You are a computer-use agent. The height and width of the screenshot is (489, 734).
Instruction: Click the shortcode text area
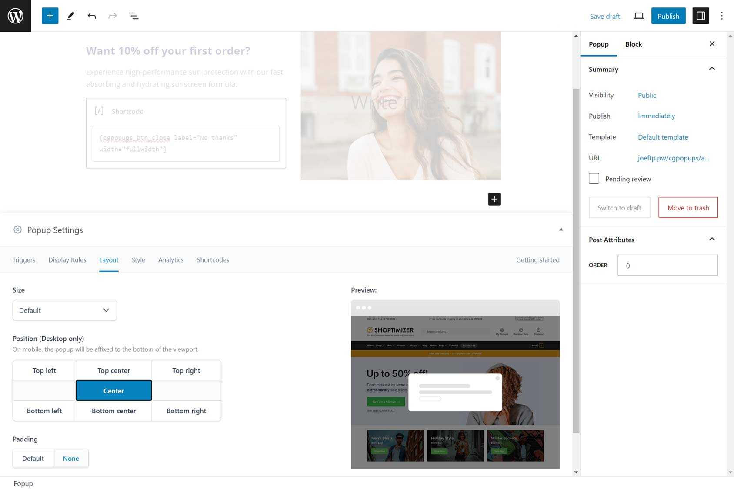point(186,143)
